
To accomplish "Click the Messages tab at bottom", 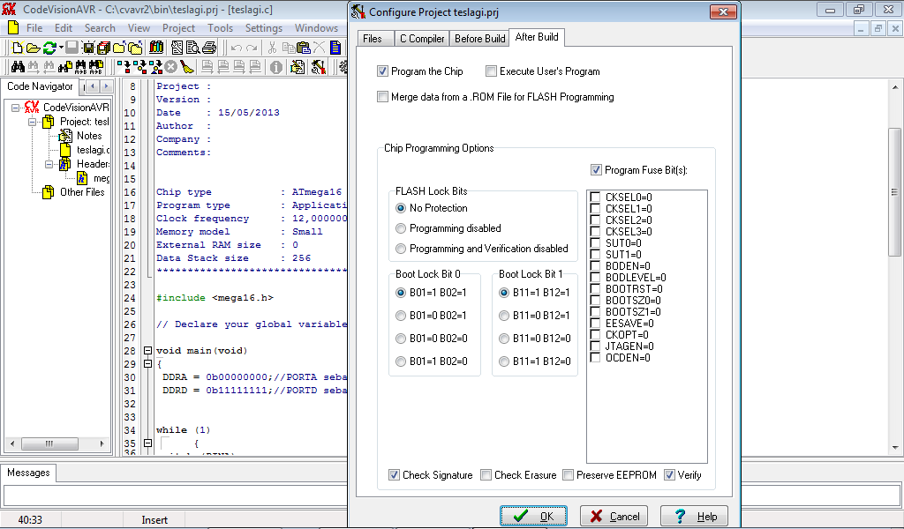I will click(28, 473).
